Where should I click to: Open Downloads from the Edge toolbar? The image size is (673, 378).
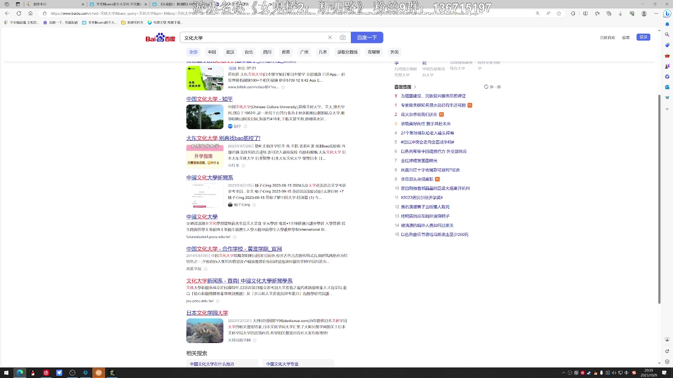tap(620, 13)
